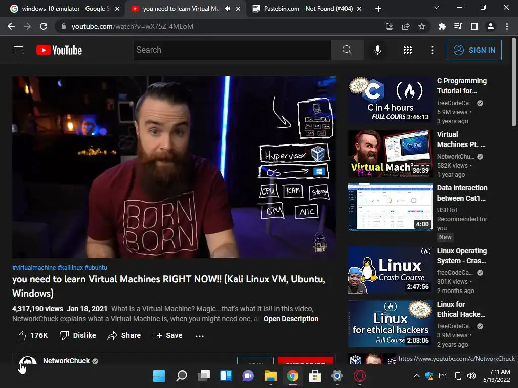Click the SIGN IN button
518x388 pixels.
coord(474,50)
